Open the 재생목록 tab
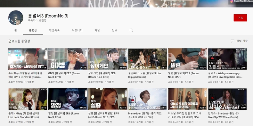 point(54,30)
